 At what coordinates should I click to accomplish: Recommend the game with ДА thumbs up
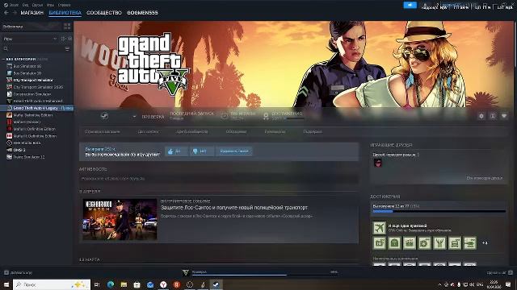tap(176, 151)
